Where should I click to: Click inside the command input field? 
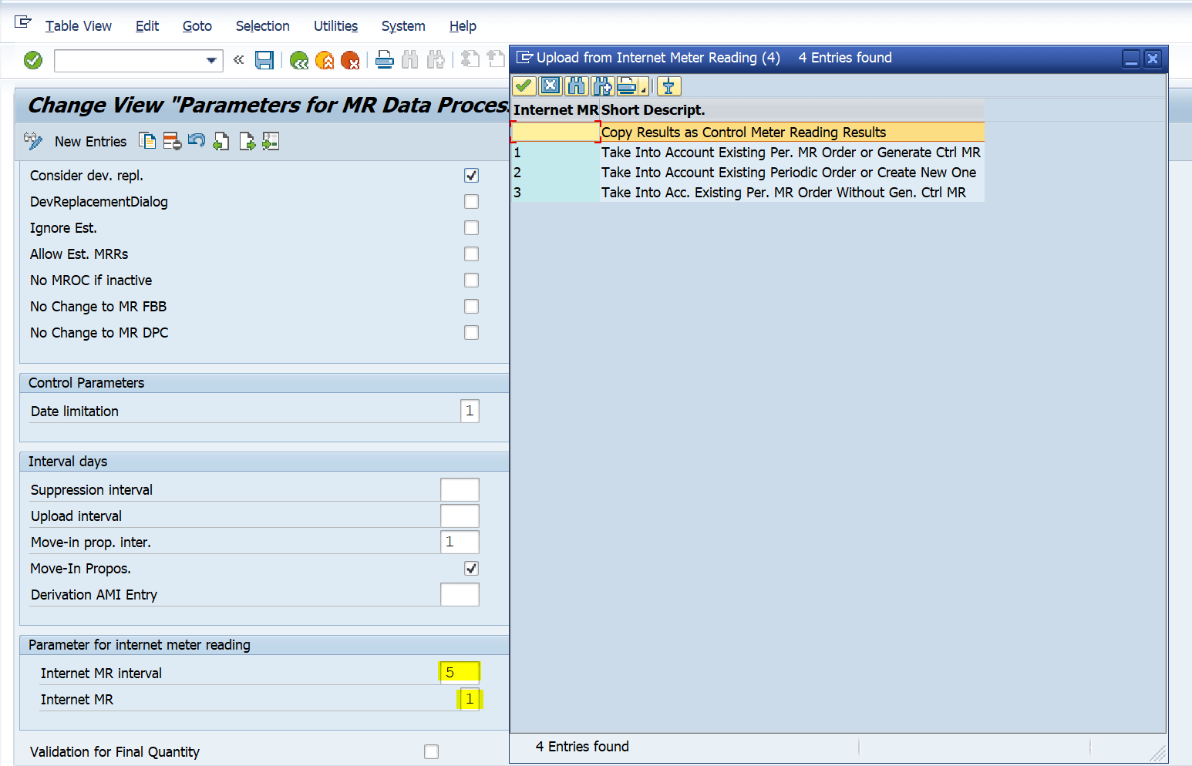(x=130, y=60)
